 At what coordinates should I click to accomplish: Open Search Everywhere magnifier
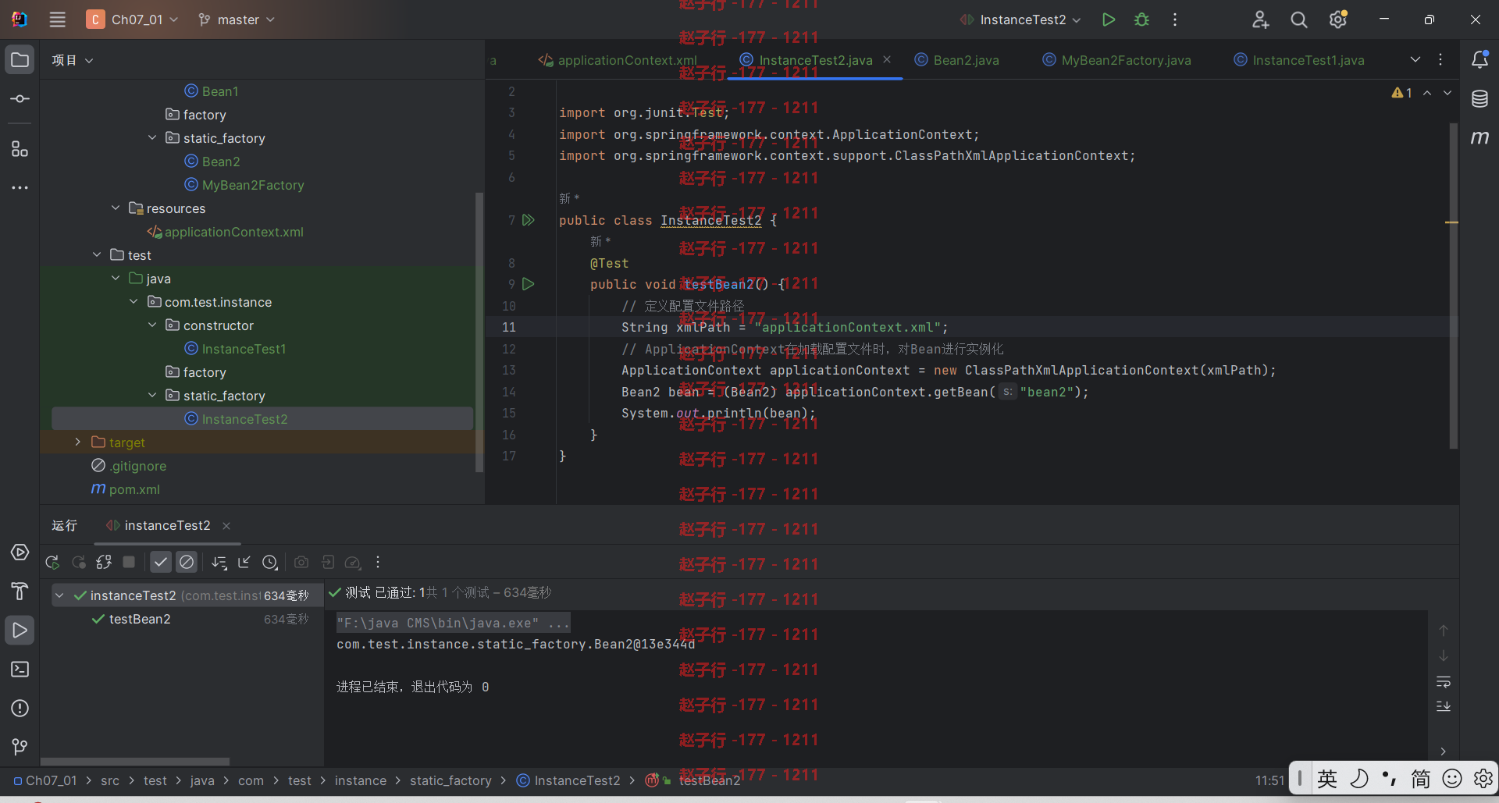click(x=1298, y=20)
